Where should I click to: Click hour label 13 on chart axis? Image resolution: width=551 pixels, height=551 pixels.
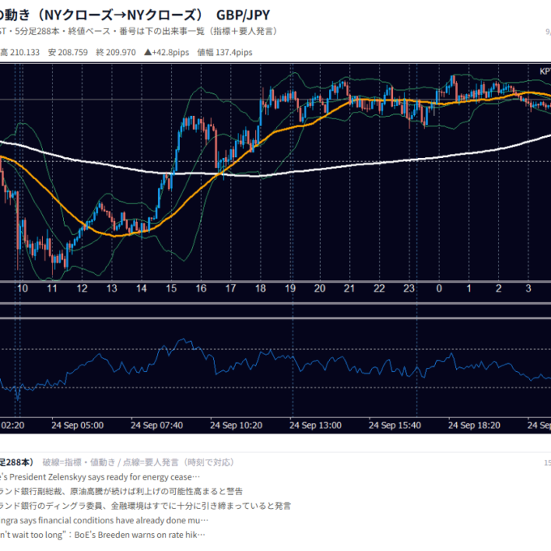pyautogui.click(x=111, y=288)
